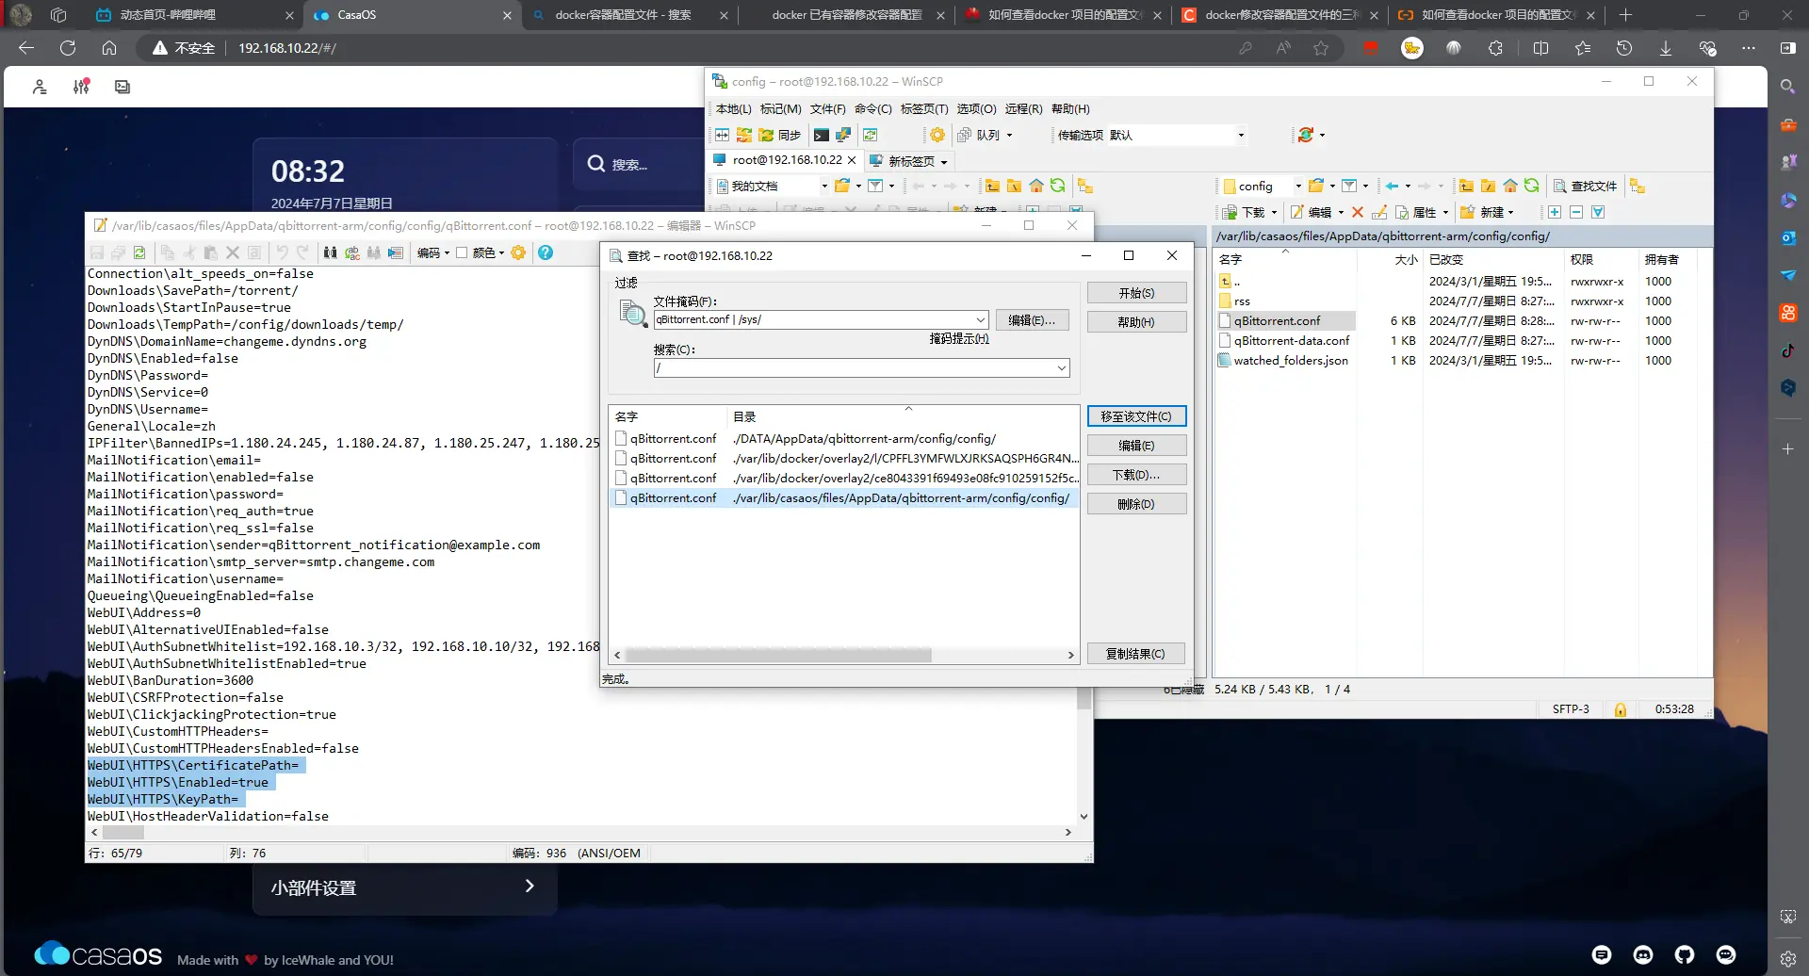Click the lock icon in WinSCP status bar
The image size is (1809, 976).
1621,709
